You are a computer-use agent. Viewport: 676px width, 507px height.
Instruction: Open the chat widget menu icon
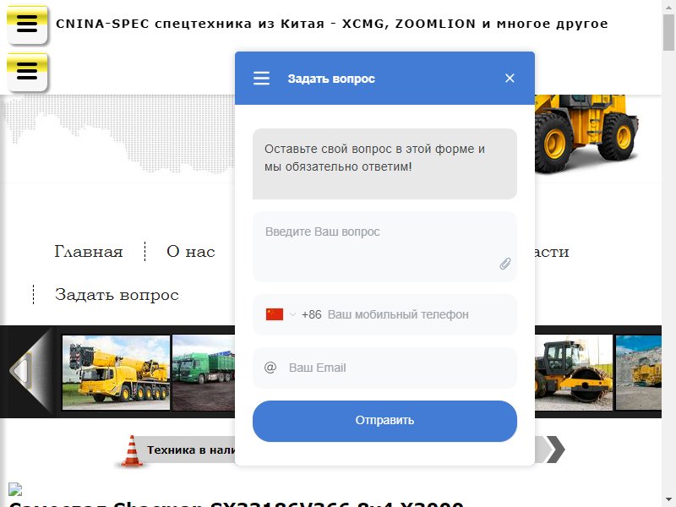(x=261, y=78)
